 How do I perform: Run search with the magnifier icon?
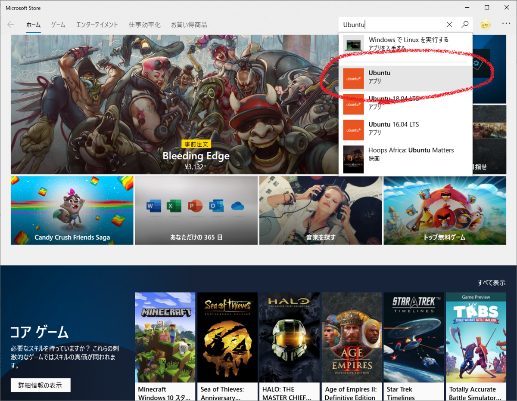pos(465,25)
